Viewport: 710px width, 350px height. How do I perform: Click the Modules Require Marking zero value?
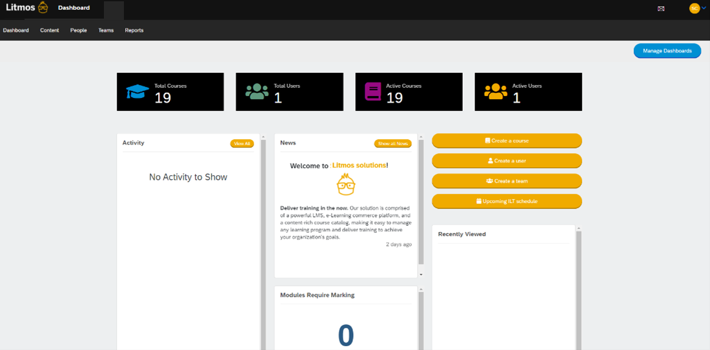click(346, 336)
